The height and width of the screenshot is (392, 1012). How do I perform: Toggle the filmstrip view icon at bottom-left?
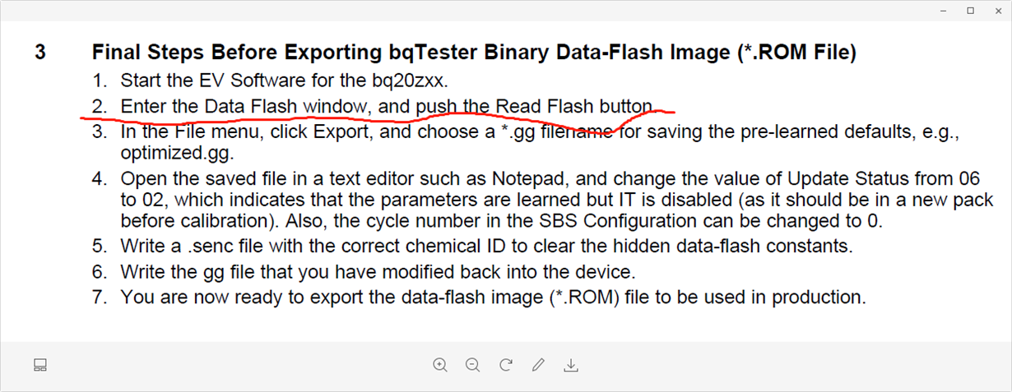coord(40,365)
